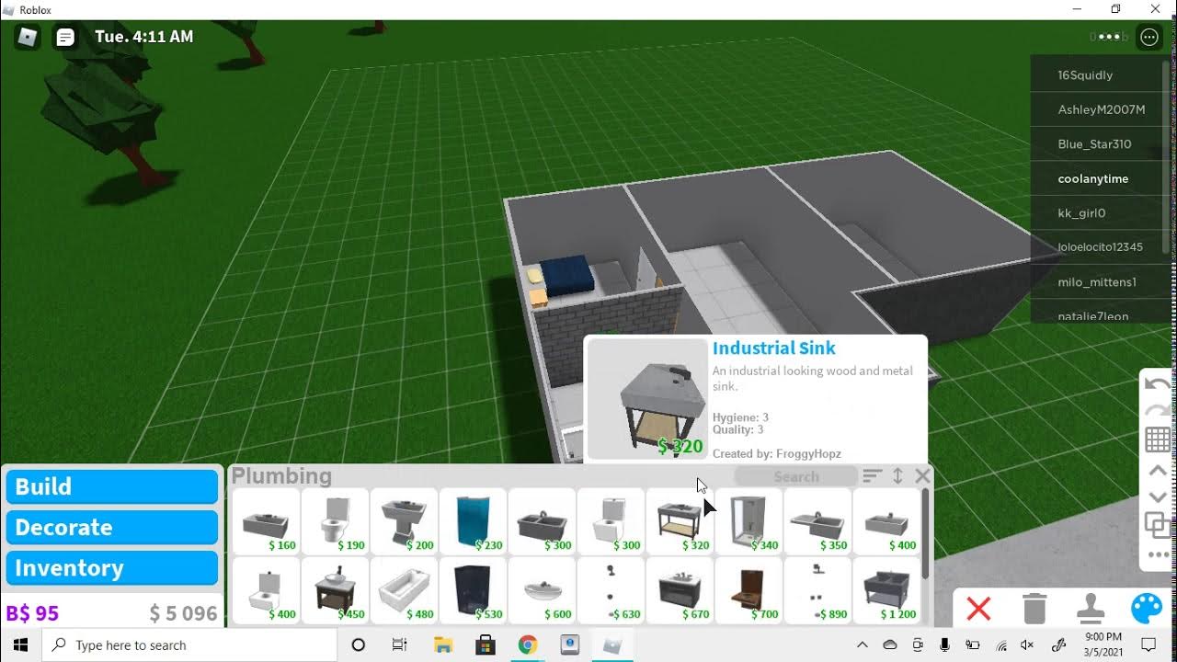The image size is (1177, 662).
Task: Select player AshleyM2007M in the list
Action: pos(1097,109)
